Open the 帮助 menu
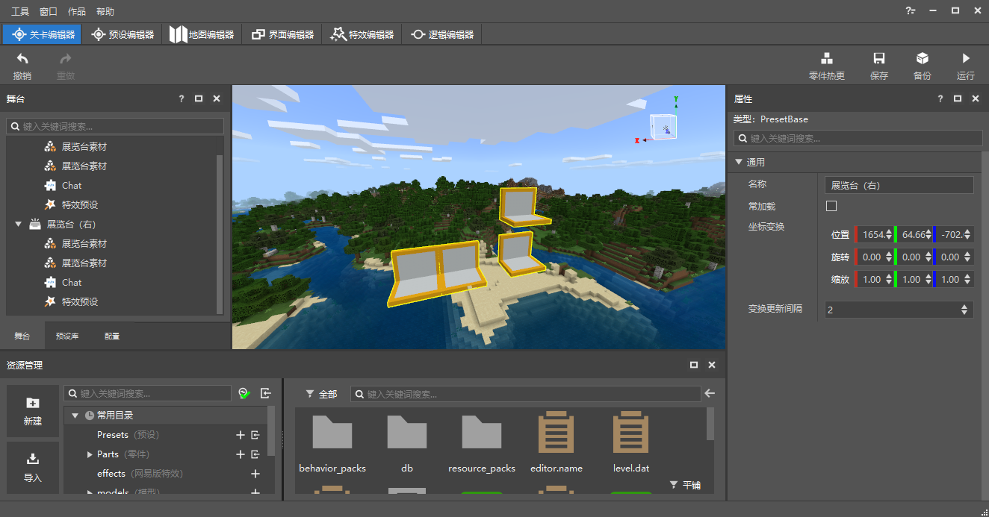Image resolution: width=989 pixels, height=517 pixels. click(x=105, y=12)
